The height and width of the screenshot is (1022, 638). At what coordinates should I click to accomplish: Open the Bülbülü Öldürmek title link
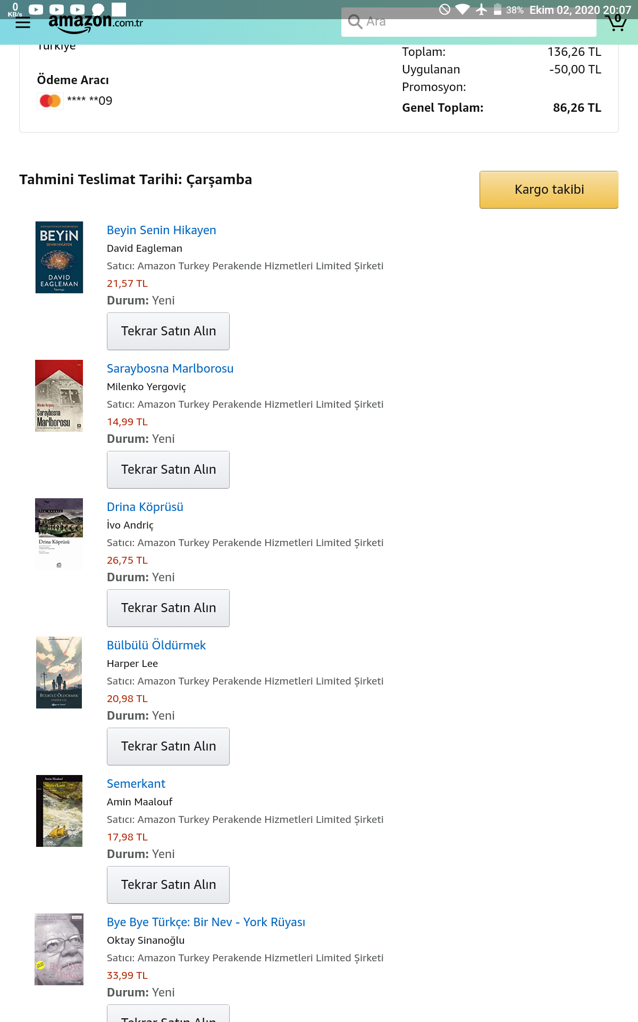tap(156, 645)
